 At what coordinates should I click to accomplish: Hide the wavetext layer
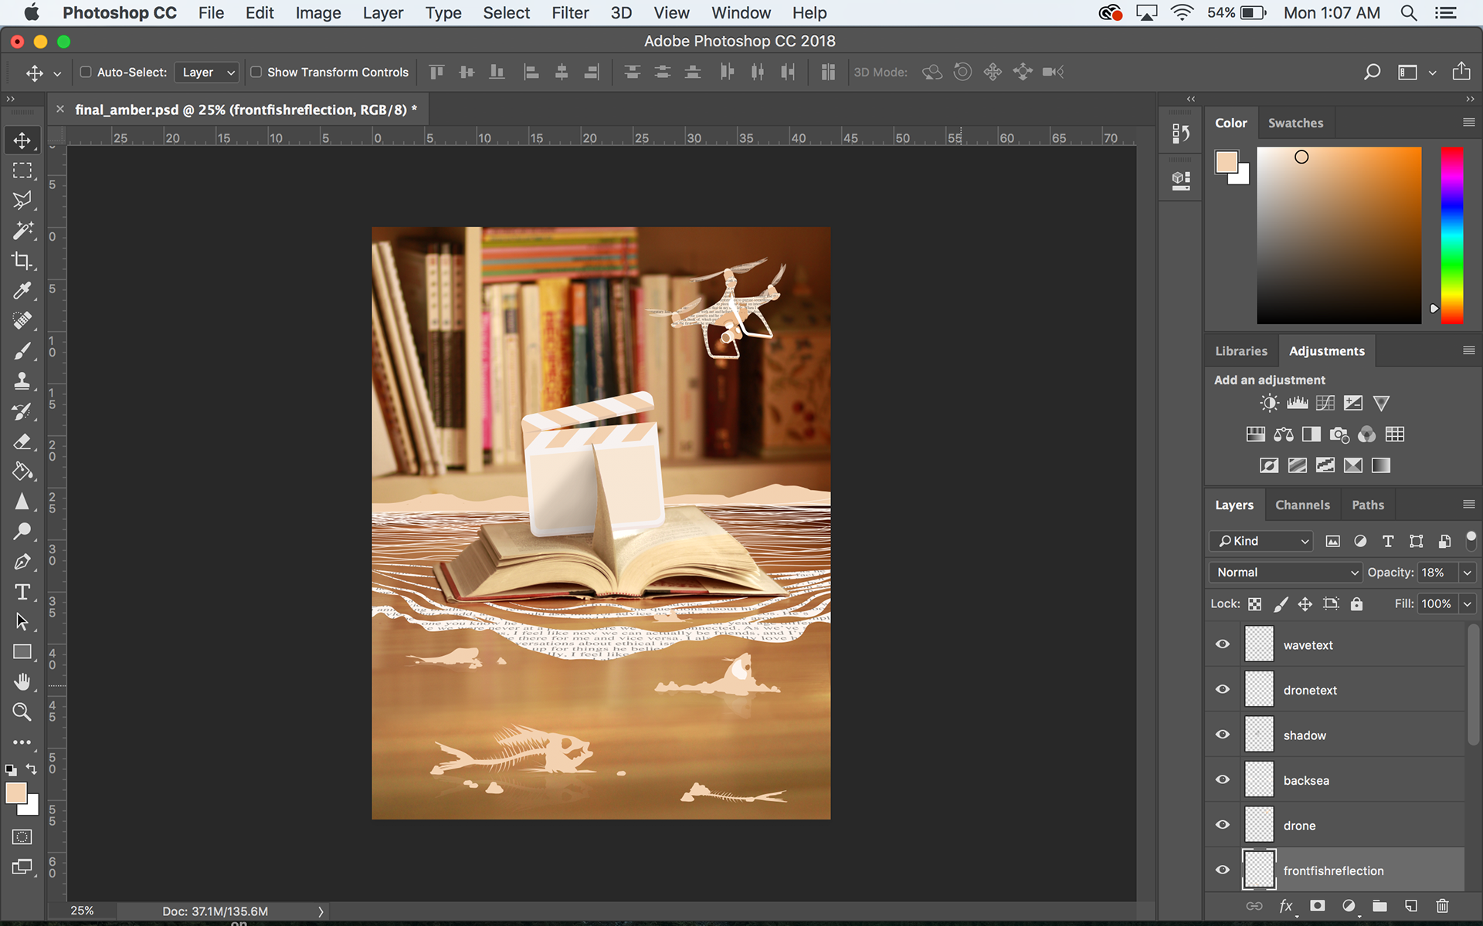(x=1222, y=644)
